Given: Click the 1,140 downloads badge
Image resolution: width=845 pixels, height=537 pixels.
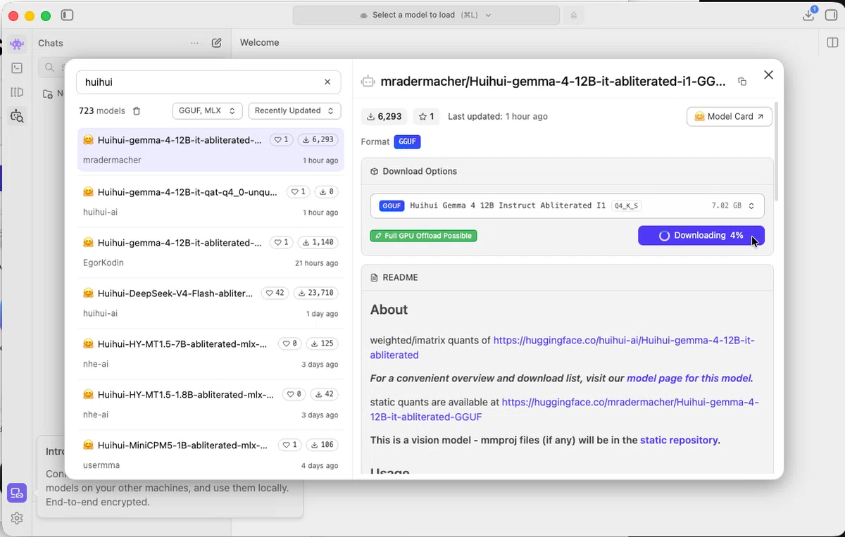Looking at the screenshot, I should coord(318,242).
